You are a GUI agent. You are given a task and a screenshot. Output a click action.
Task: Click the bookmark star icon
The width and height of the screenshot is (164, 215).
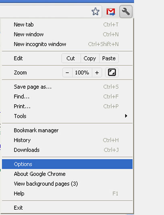pos(95,12)
